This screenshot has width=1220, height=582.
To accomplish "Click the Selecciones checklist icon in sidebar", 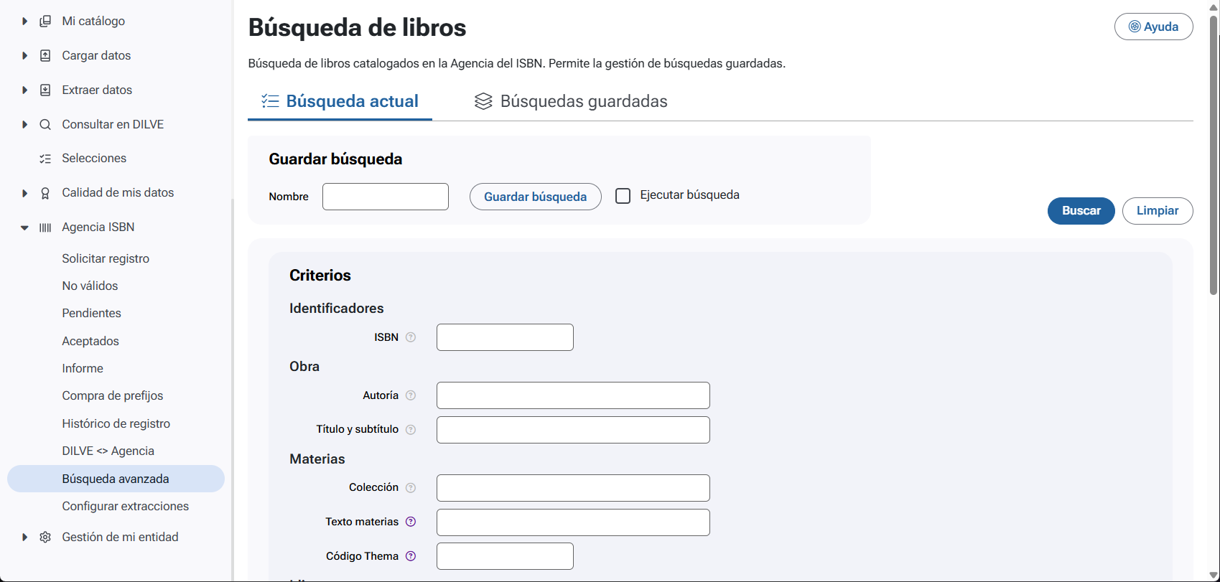I will coord(45,159).
